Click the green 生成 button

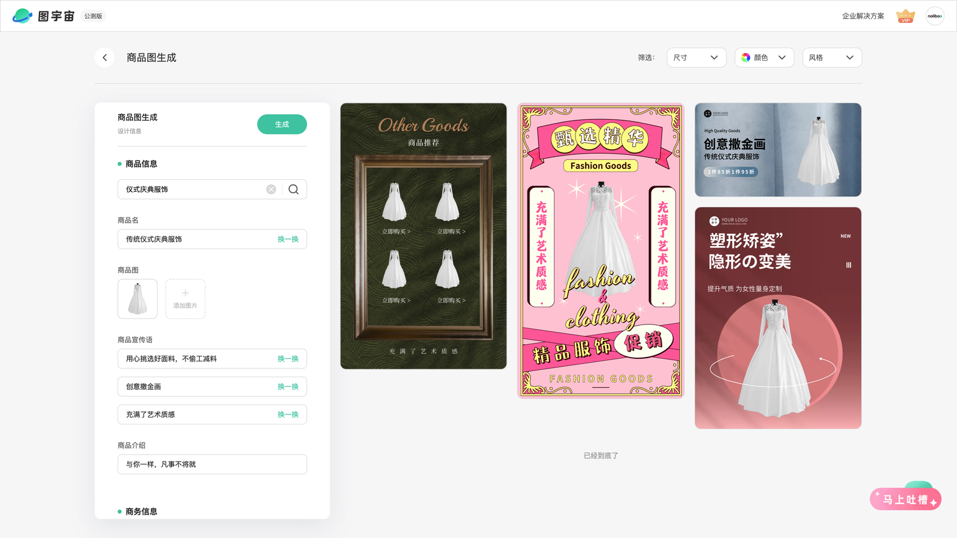pyautogui.click(x=282, y=124)
